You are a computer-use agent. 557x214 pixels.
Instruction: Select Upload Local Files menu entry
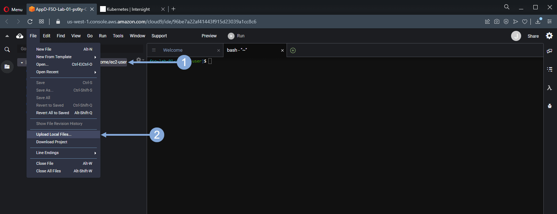(x=54, y=134)
